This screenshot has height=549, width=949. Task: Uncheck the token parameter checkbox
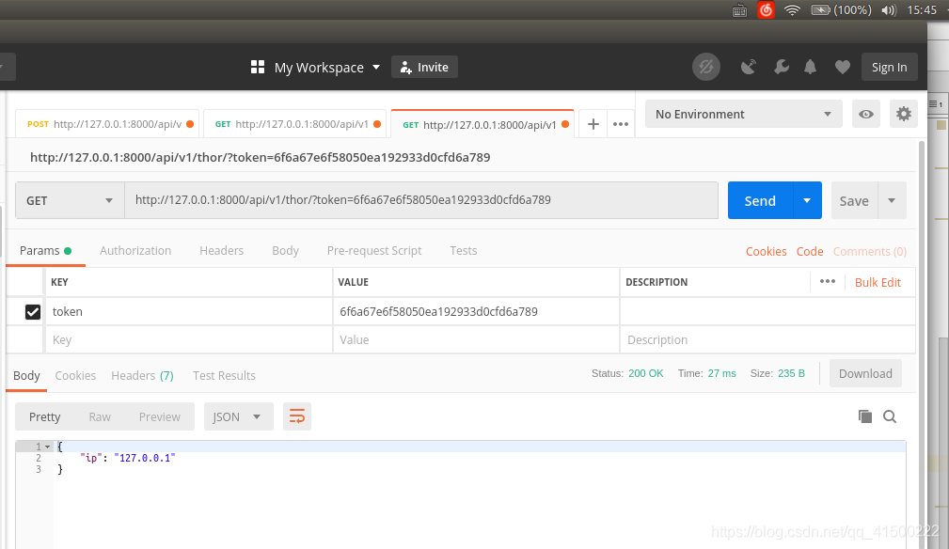point(33,311)
